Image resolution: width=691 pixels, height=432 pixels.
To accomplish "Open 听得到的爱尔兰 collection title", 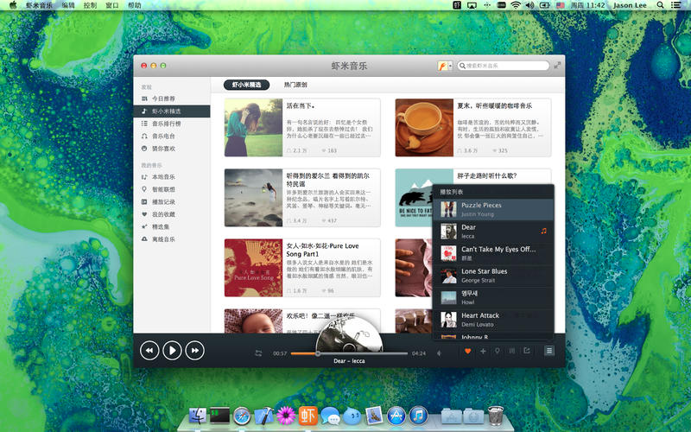I will pos(328,180).
